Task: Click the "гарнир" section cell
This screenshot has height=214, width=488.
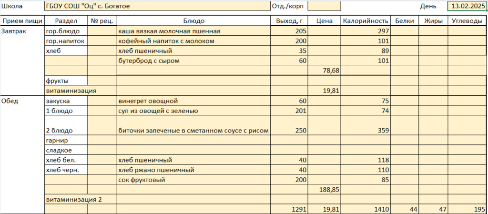Action: click(66, 141)
